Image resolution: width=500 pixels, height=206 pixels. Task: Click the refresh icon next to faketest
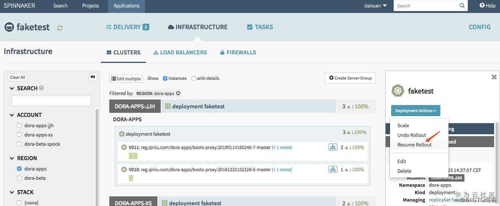click(60, 28)
